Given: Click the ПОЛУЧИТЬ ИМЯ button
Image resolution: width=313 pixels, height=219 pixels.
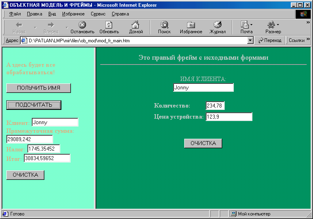Looking at the screenshot, I should point(38,88).
